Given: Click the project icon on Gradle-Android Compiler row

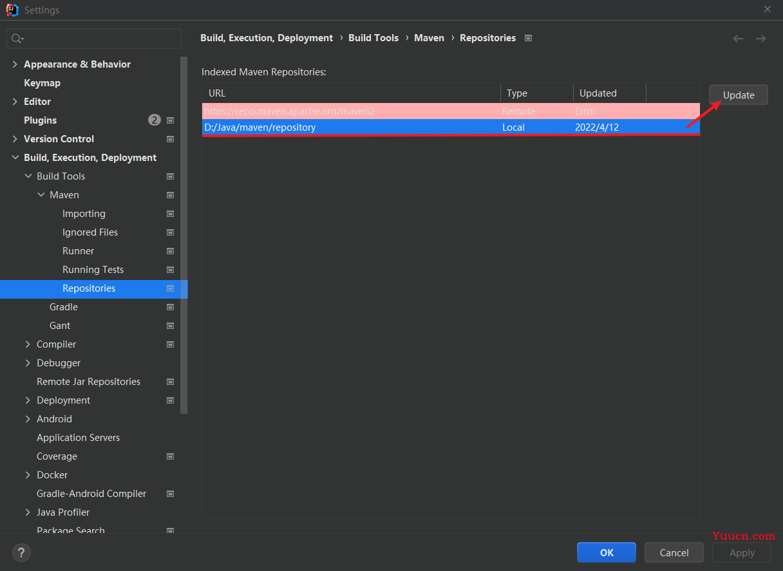Looking at the screenshot, I should click(171, 494).
